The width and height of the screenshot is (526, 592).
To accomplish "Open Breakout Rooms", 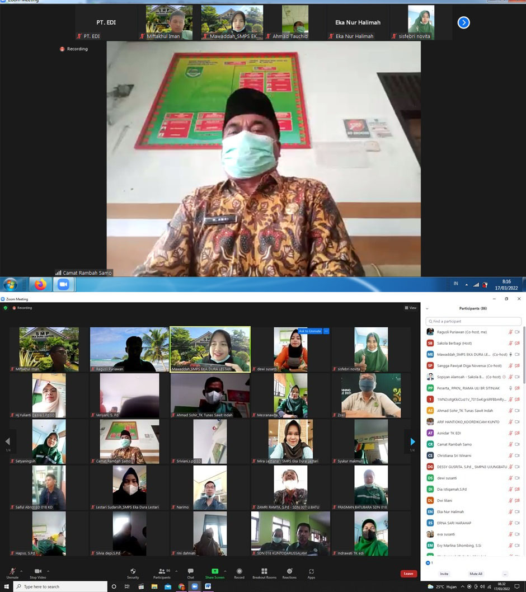I will click(x=264, y=573).
